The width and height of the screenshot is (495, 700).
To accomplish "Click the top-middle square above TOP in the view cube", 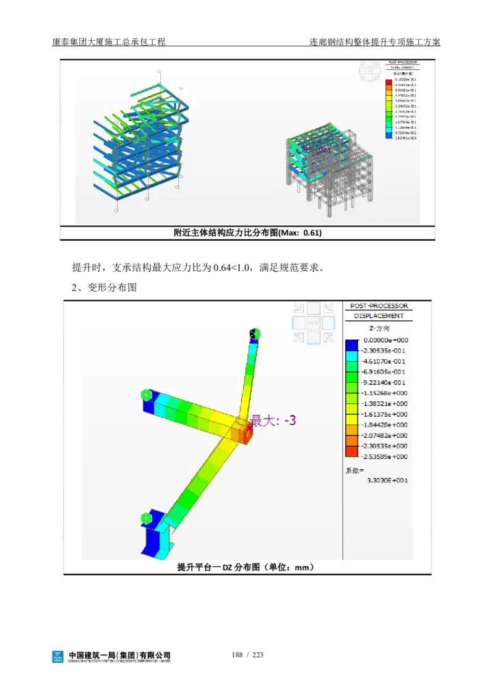I will tap(314, 308).
